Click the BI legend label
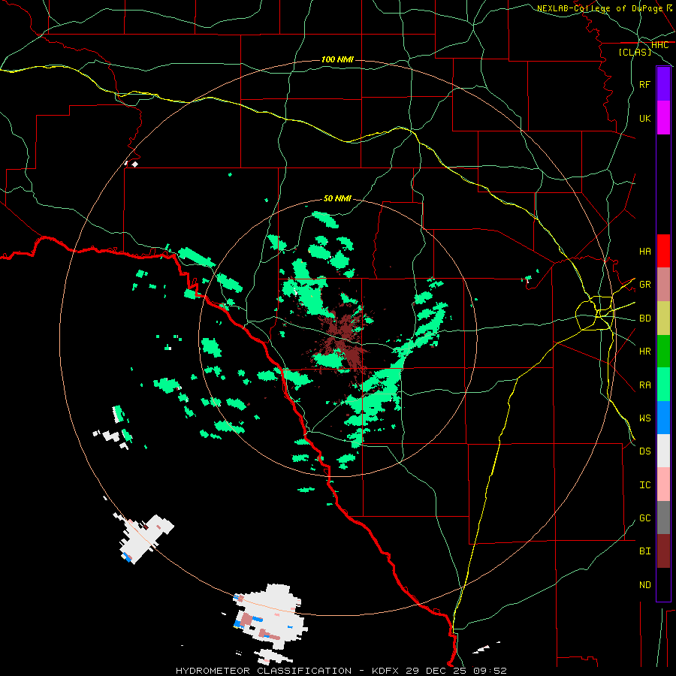 [644, 551]
